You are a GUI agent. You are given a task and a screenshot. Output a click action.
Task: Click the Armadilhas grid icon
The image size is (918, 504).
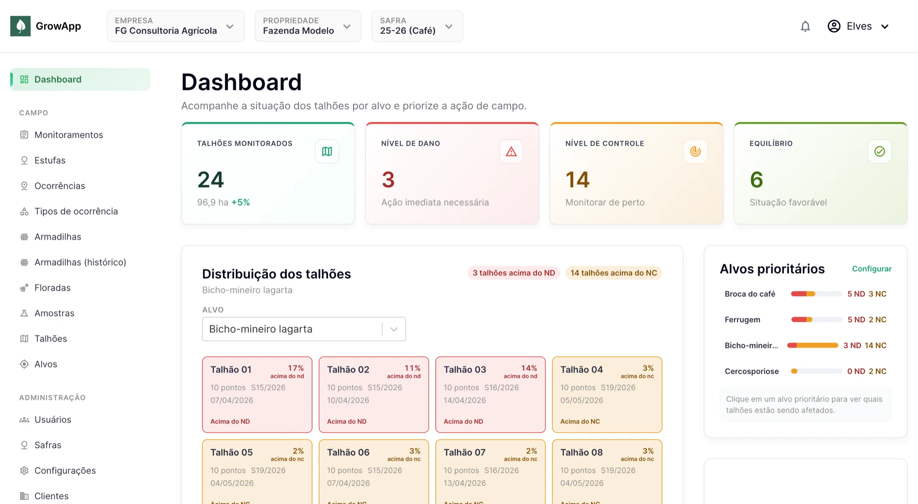(24, 237)
